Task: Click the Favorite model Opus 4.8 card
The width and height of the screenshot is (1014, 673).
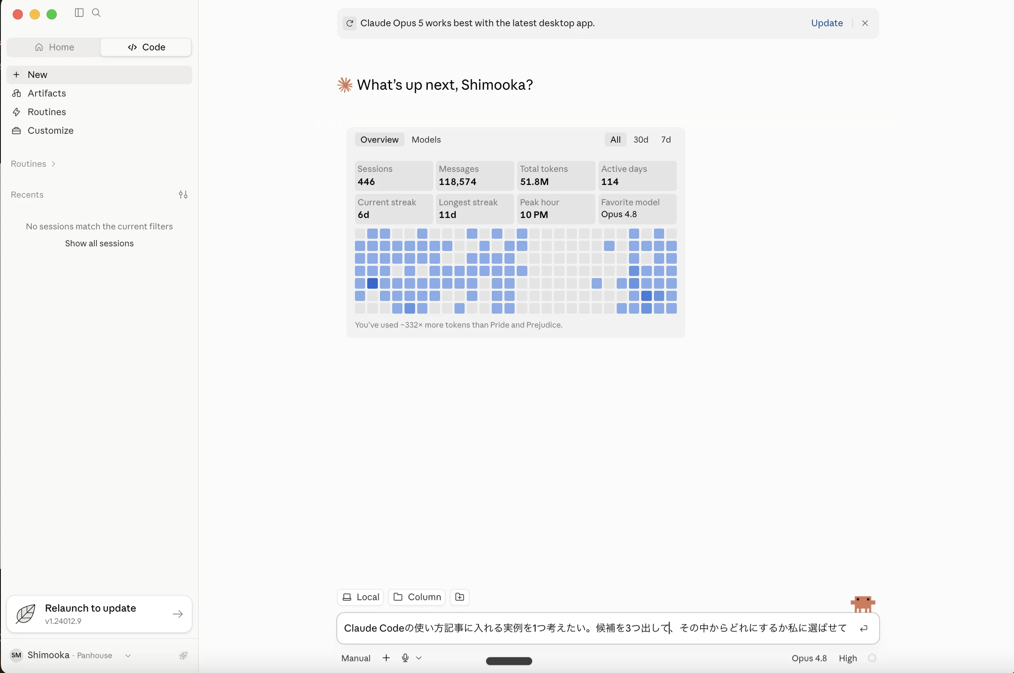Action: (x=637, y=209)
